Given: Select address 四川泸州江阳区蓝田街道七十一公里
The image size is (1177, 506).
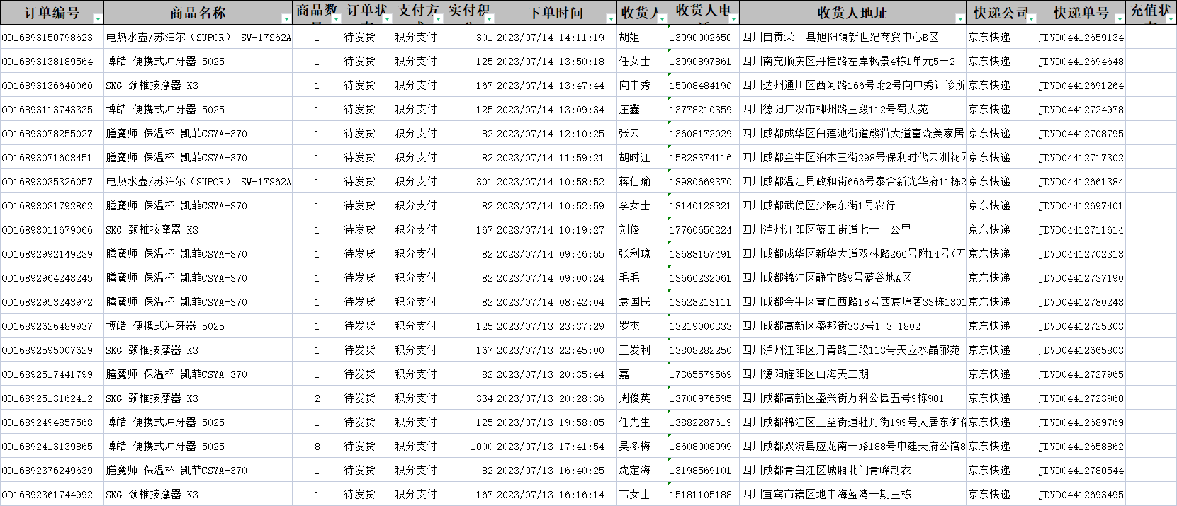Looking at the screenshot, I should tap(826, 230).
